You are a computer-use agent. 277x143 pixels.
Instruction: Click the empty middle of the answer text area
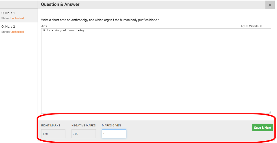click(156, 73)
